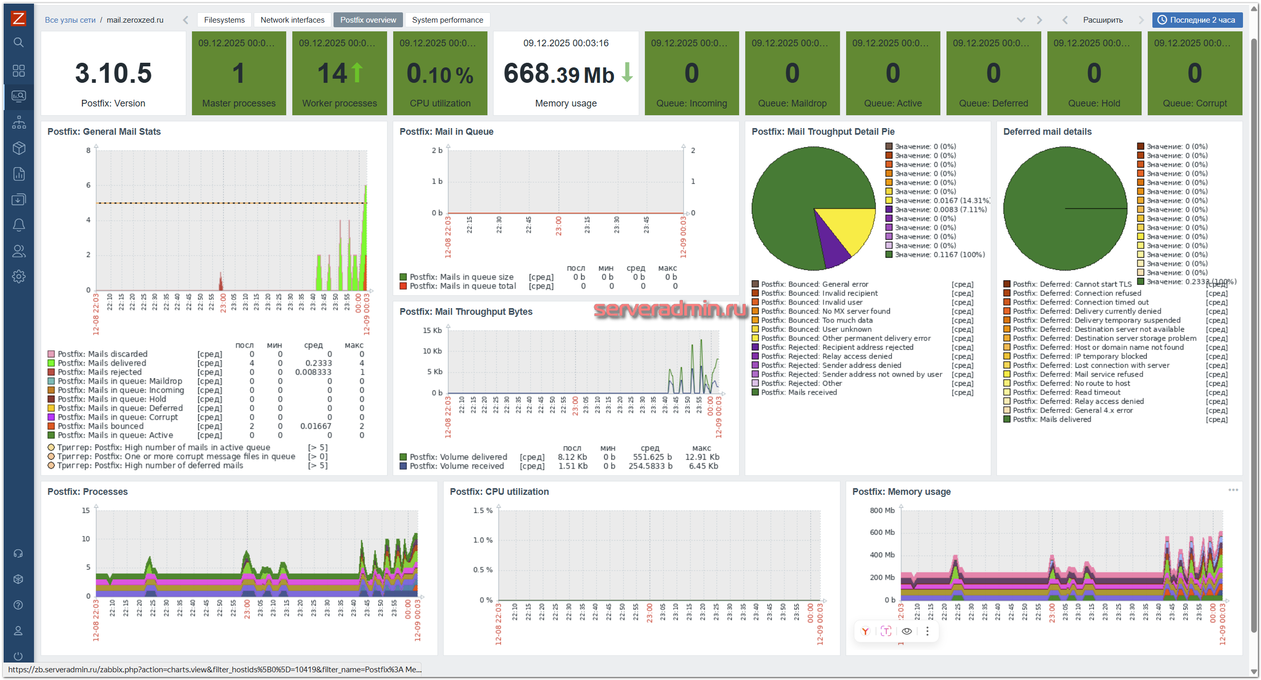1261x680 pixels.
Task: Open 'Последние 2 часа' time selector button
Action: 1197,20
